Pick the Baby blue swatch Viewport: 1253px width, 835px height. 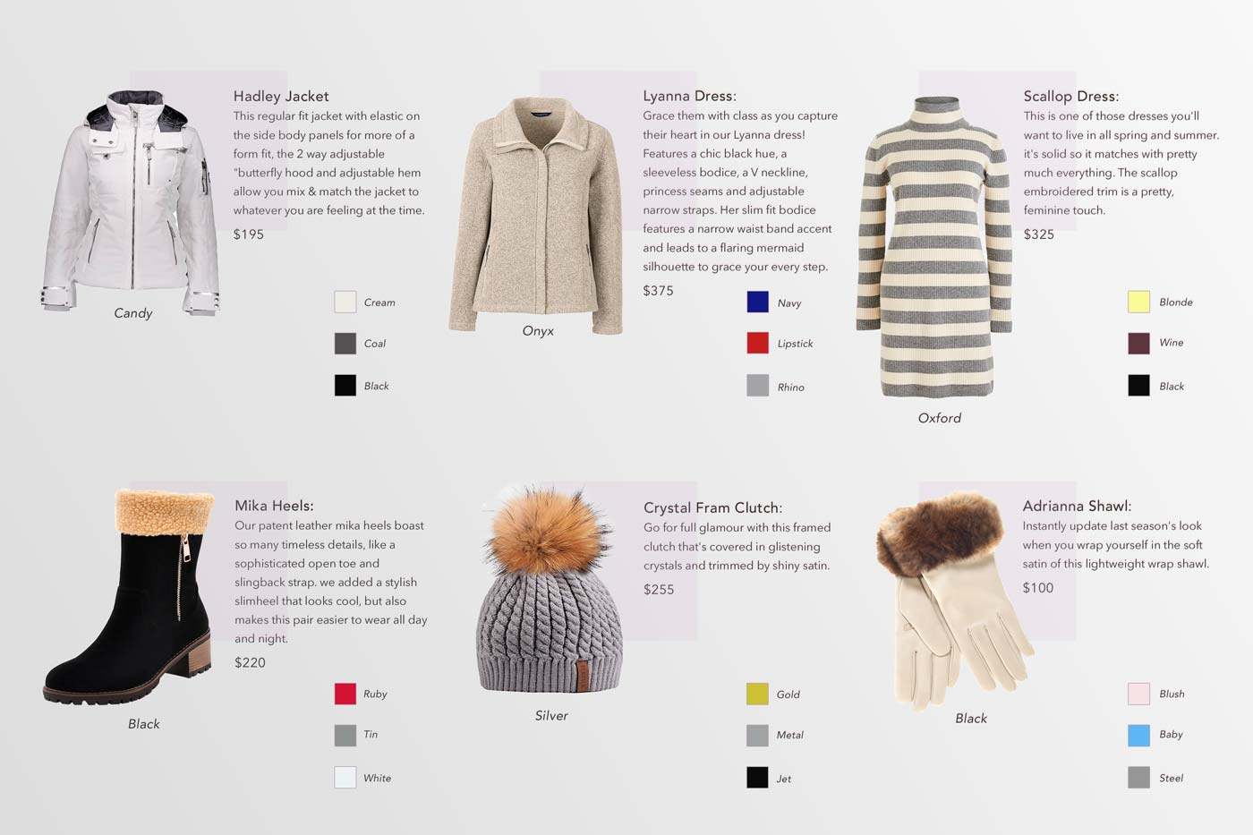[1138, 735]
